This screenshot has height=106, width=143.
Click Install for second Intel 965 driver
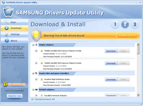[123, 63]
